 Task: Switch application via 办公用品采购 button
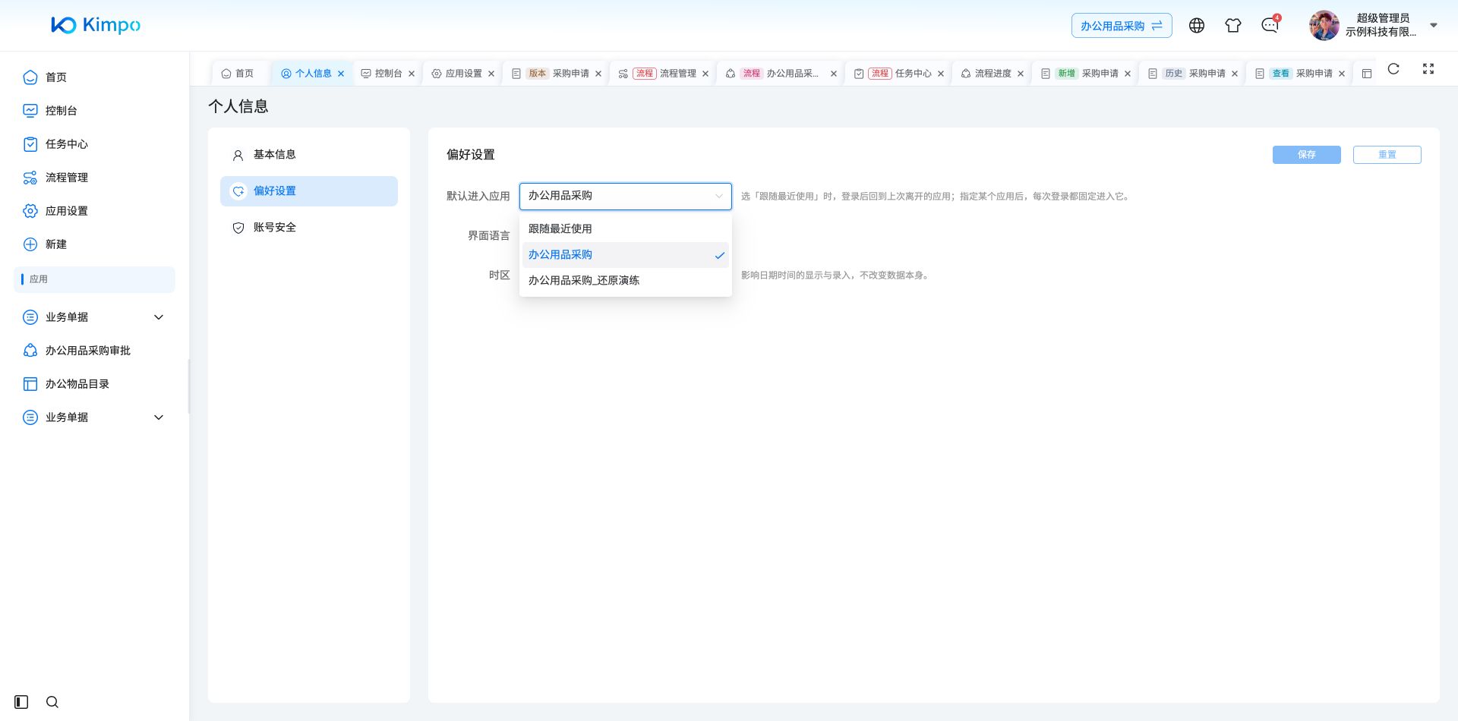pos(1122,26)
